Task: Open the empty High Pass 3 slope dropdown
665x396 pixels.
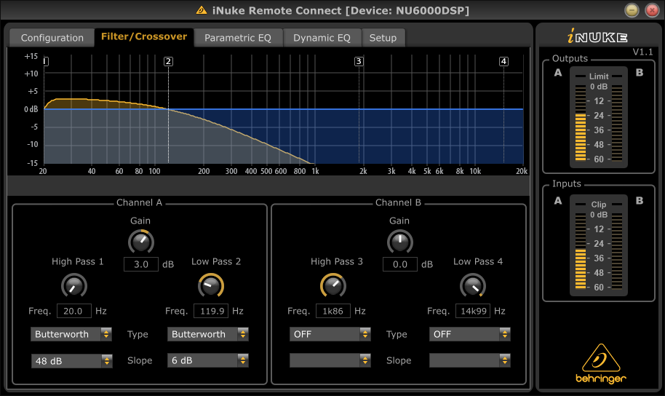Action: 330,360
